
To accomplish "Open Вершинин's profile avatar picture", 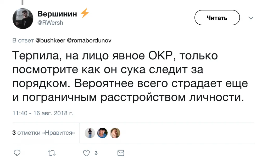I will (x=23, y=19).
